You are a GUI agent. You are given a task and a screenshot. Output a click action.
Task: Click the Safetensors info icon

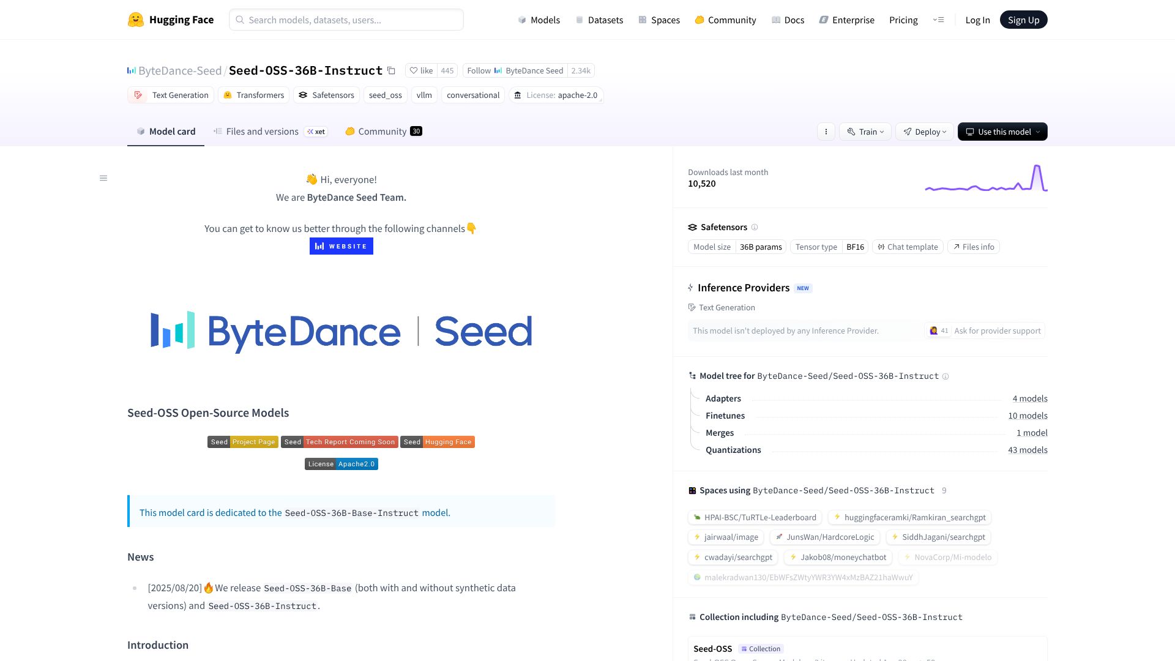(x=755, y=227)
